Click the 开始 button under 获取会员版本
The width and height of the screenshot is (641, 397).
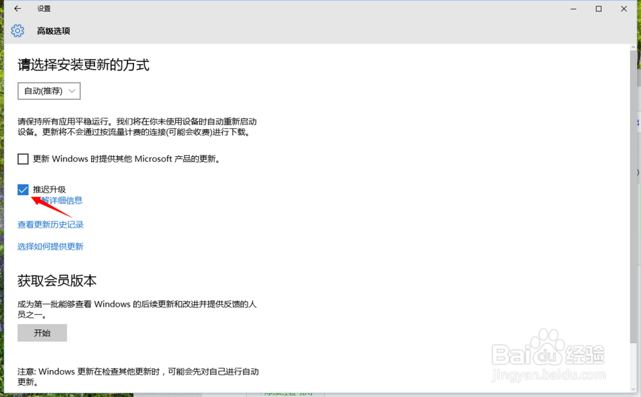42,333
